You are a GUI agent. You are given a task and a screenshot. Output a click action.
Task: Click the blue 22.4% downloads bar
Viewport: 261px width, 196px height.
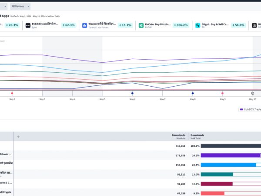point(228,165)
